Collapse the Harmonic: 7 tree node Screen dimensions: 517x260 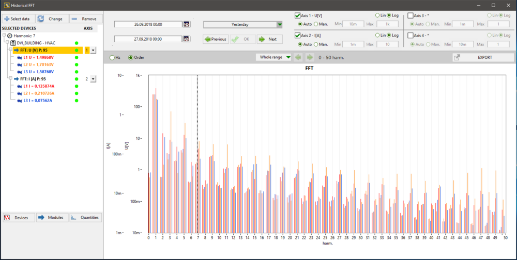pyautogui.click(x=4, y=36)
